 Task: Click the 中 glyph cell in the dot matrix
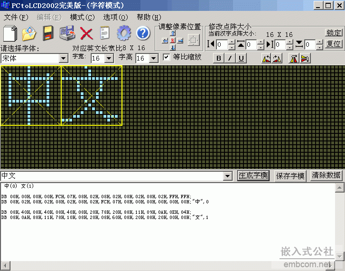[x=31, y=96]
